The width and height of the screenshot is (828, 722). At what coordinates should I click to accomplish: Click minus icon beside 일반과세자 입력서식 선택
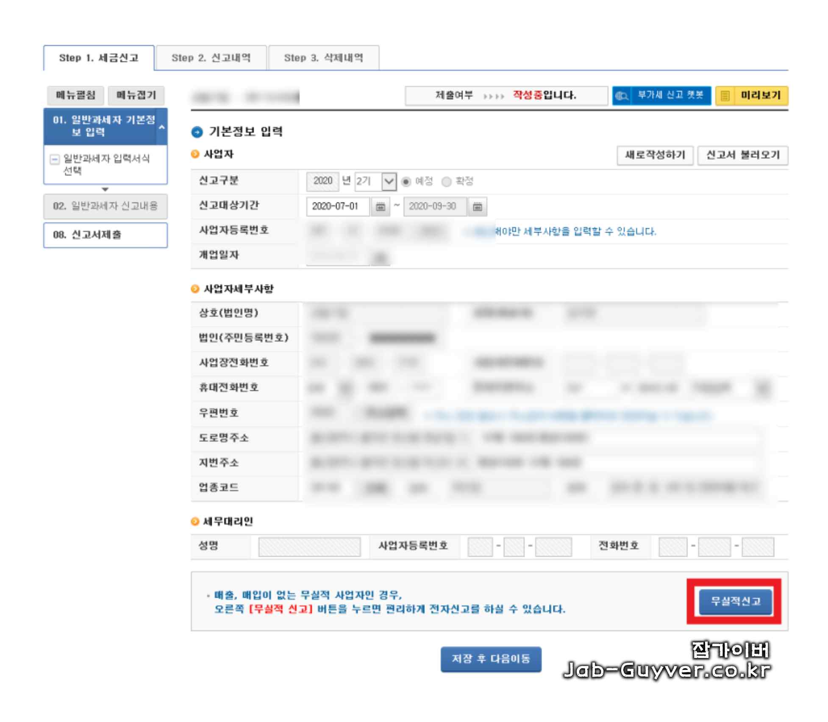pos(55,159)
